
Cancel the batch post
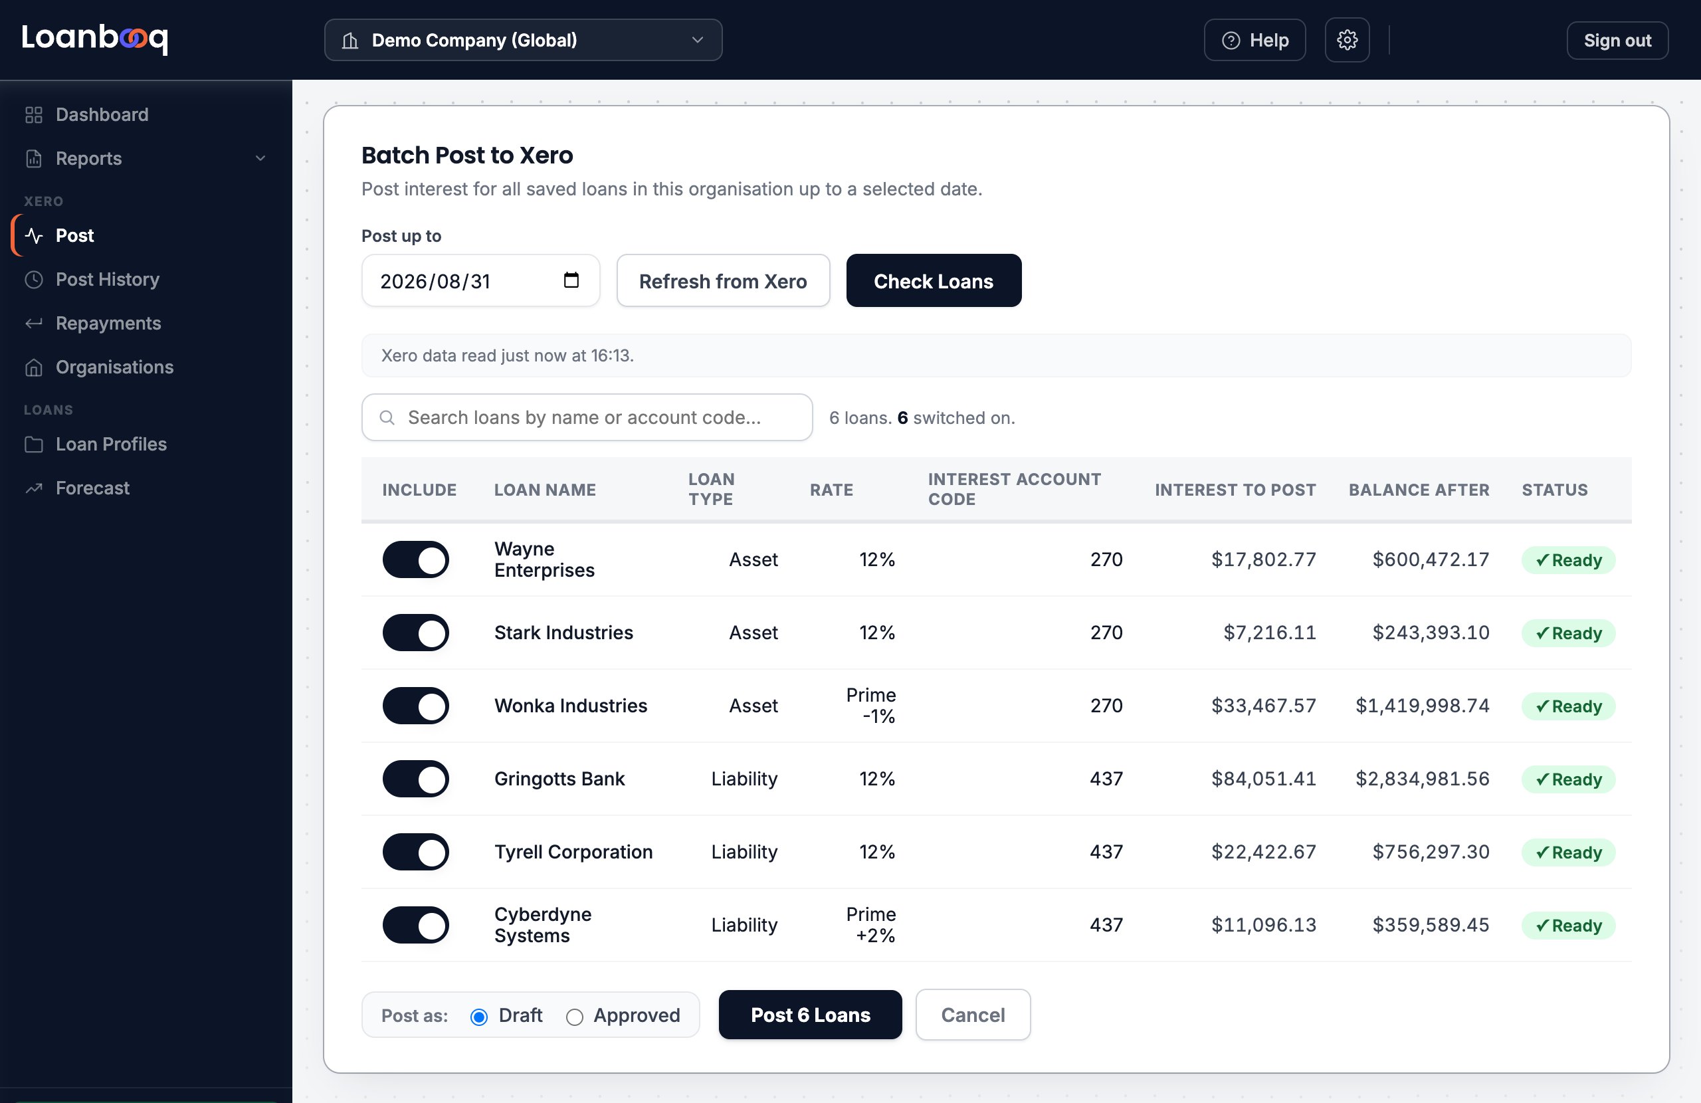click(973, 1015)
